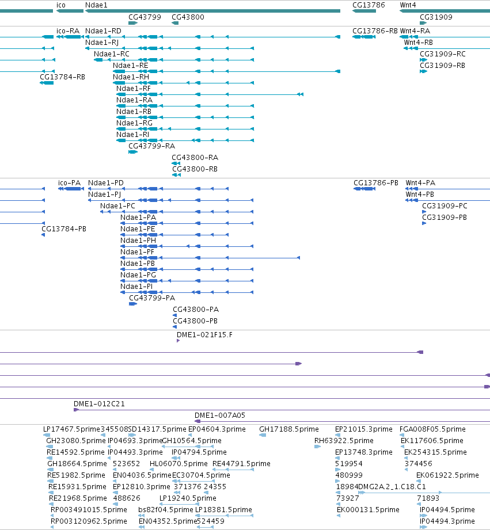This screenshot has width=490, height=530.
Task: Select clone DME1-012C21
Action: 282,410
